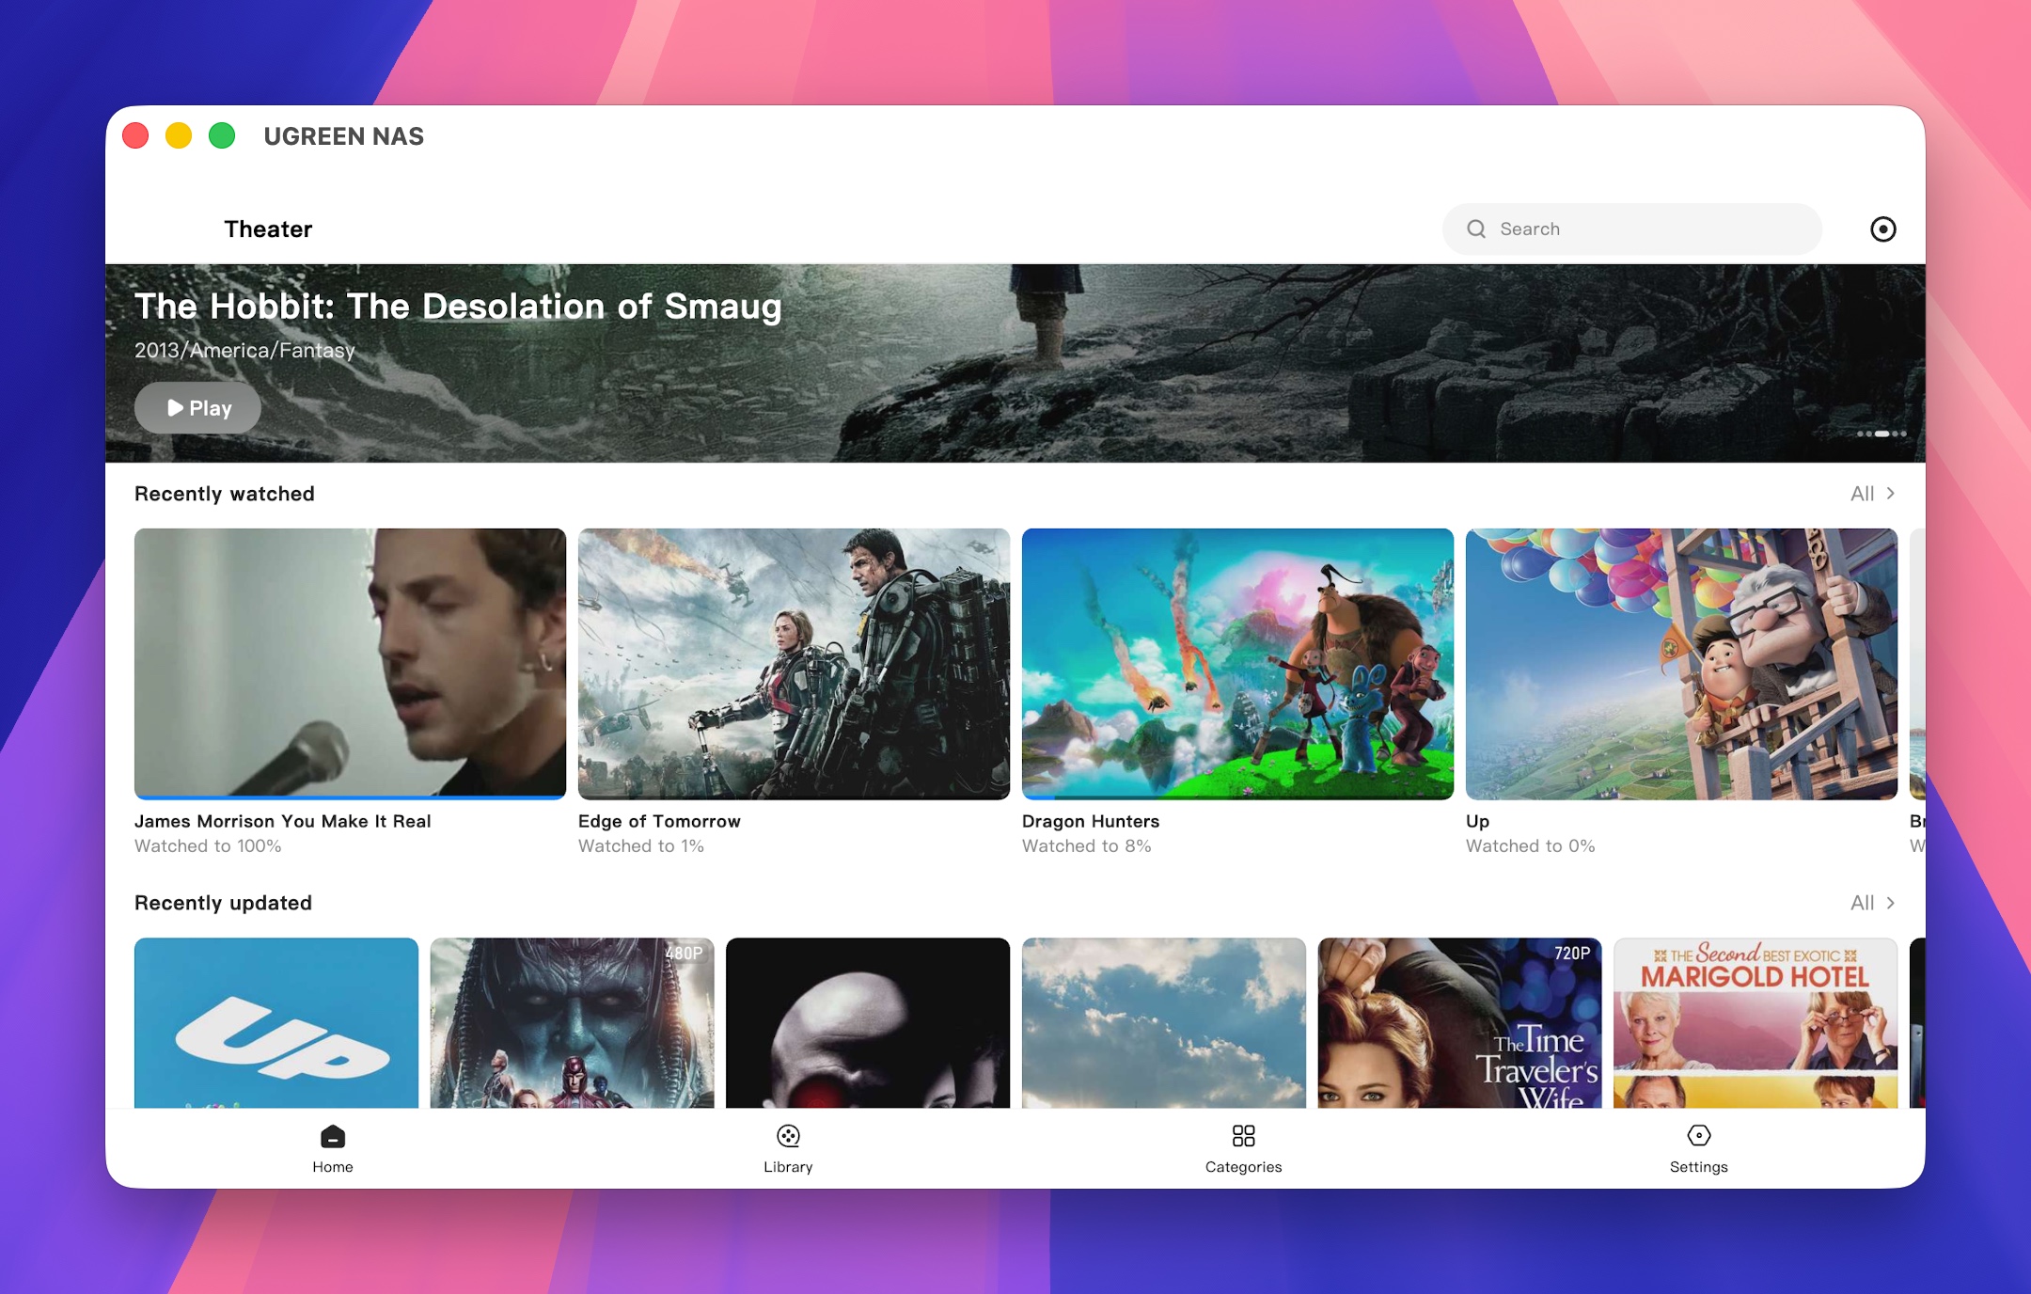This screenshot has width=2031, height=1294.
Task: Open the Categories grid icon
Action: click(x=1243, y=1136)
